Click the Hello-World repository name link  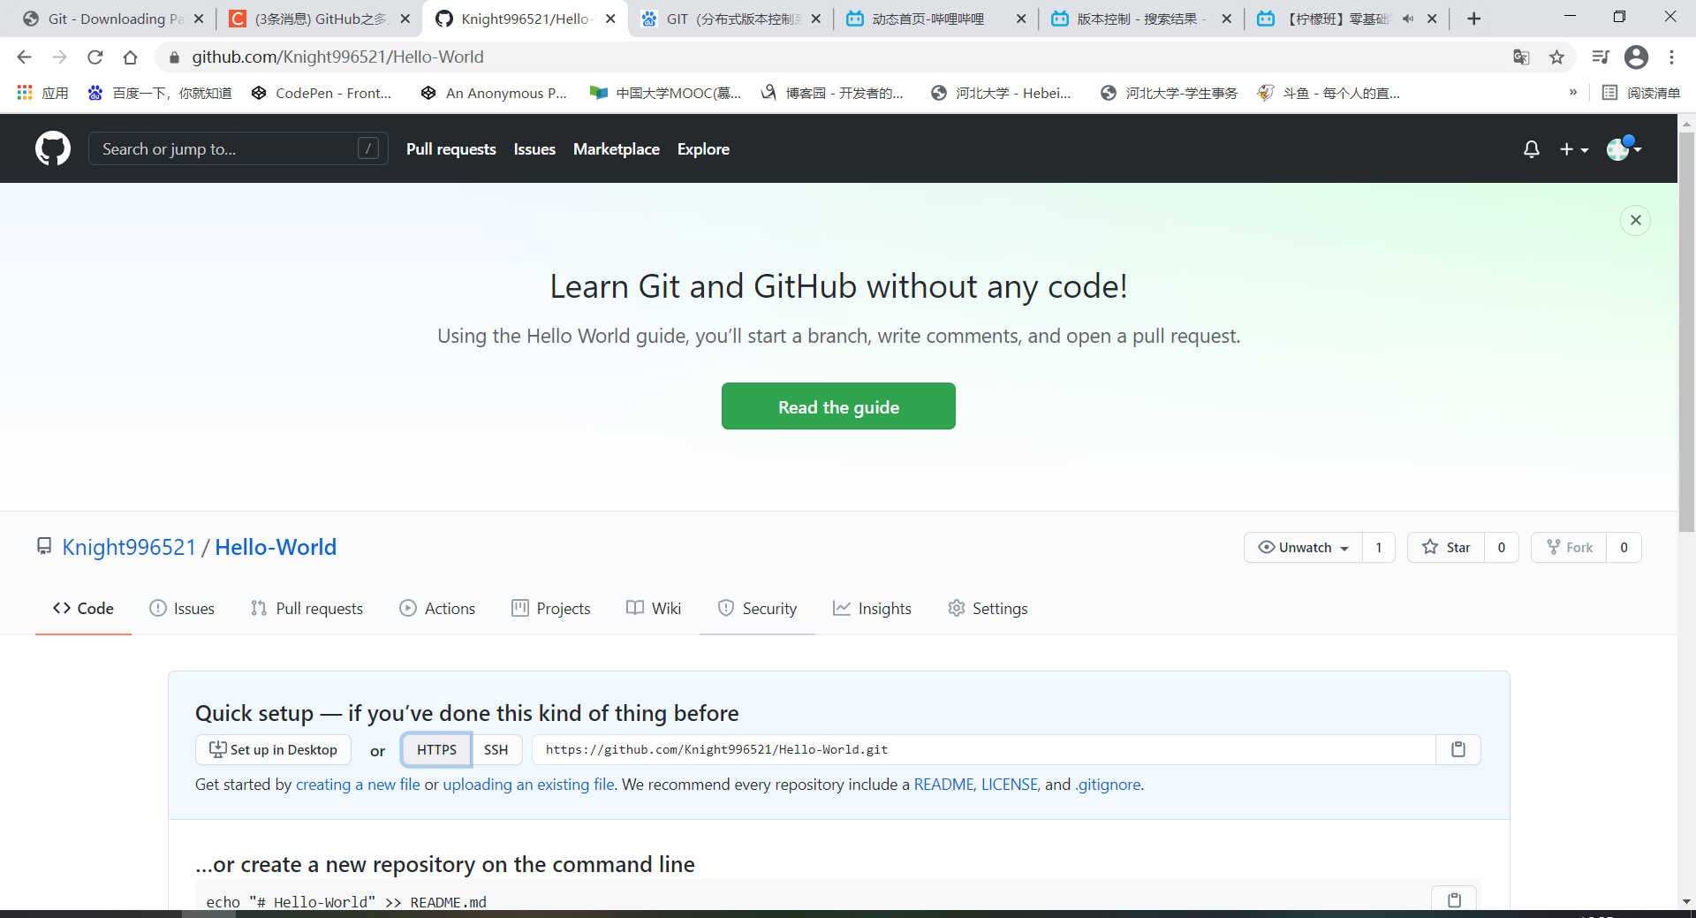click(276, 547)
